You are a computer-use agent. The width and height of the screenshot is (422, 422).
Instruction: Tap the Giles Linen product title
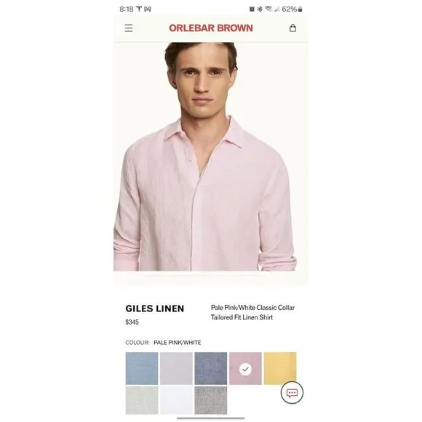(155, 308)
